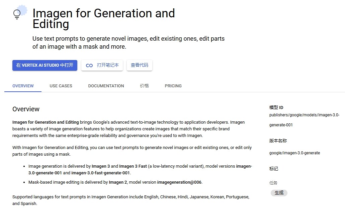345x211 pixels.
Task: Click the Imagen for Generation and Editing title
Action: pyautogui.click(x=104, y=18)
